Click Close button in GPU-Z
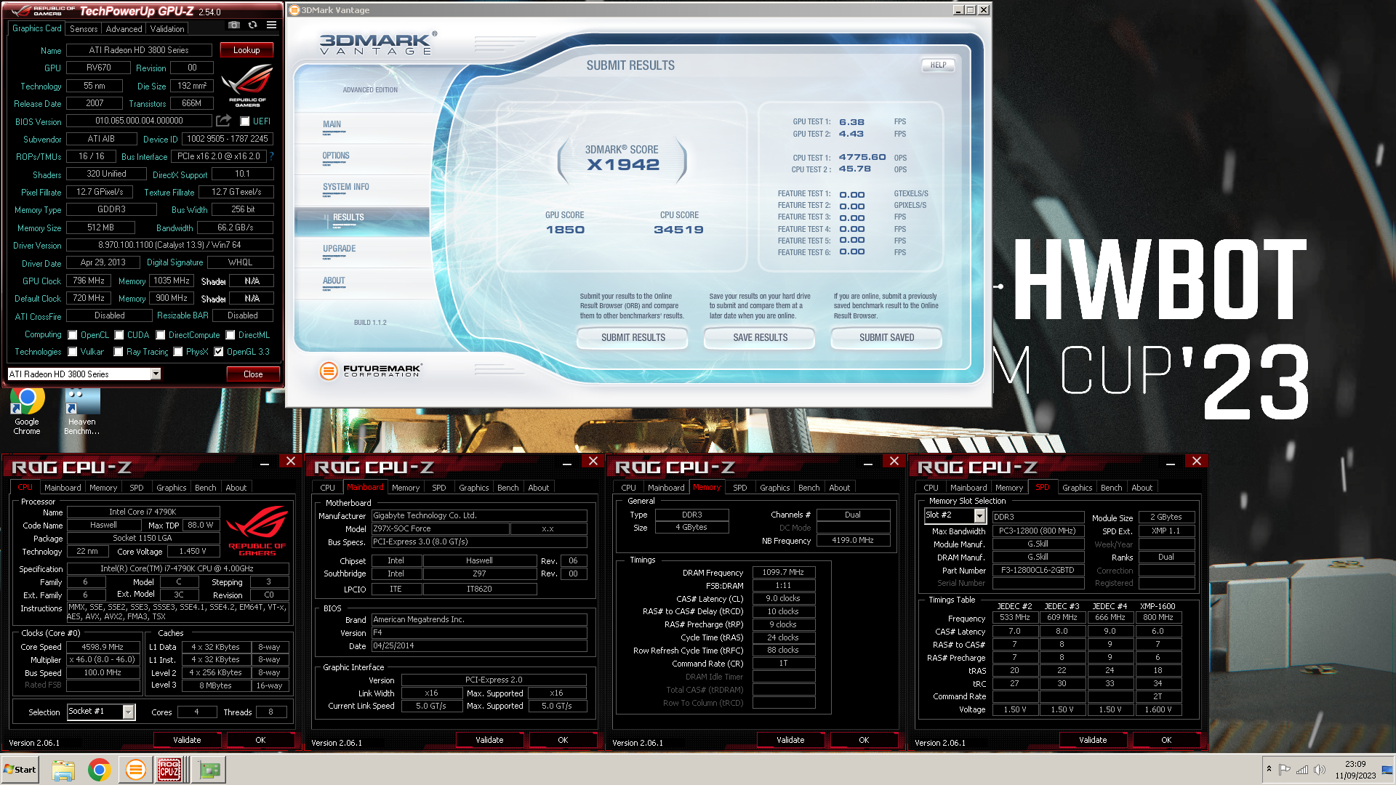Image resolution: width=1396 pixels, height=785 pixels. [253, 374]
